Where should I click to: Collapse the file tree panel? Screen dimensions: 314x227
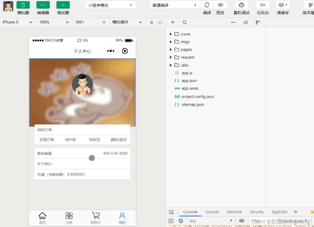(x=258, y=22)
